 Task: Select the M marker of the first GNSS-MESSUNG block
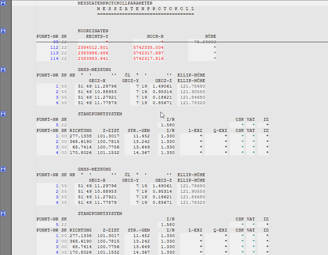(x=3, y=70)
